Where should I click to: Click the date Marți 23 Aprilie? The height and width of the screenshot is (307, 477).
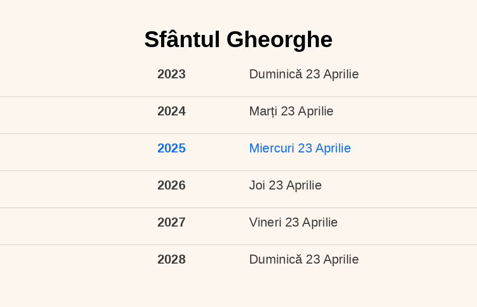click(x=291, y=111)
